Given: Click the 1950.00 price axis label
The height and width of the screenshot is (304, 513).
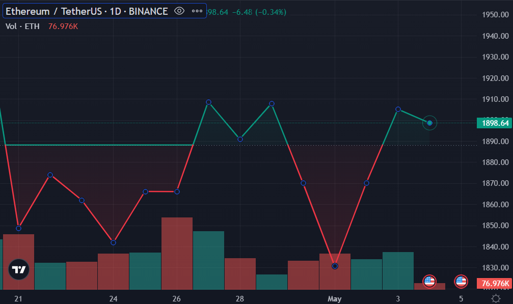Looking at the screenshot, I should [495, 15].
